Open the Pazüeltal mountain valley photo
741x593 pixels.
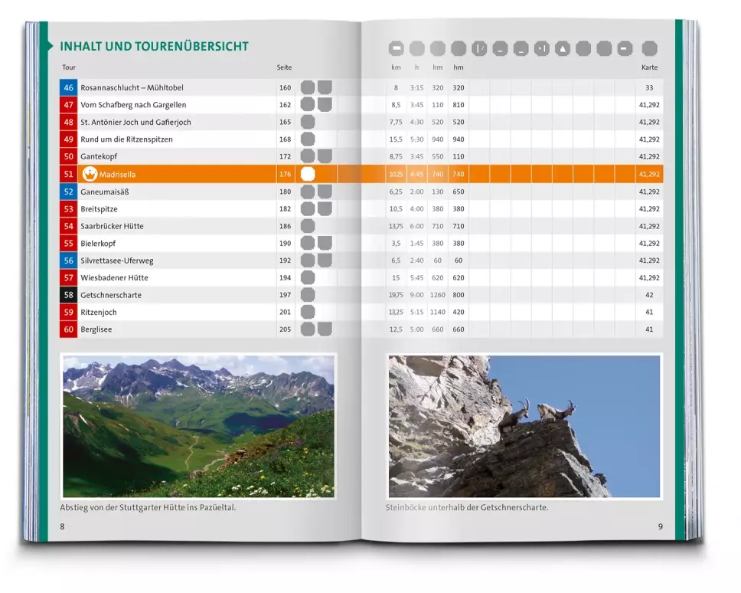198,426
